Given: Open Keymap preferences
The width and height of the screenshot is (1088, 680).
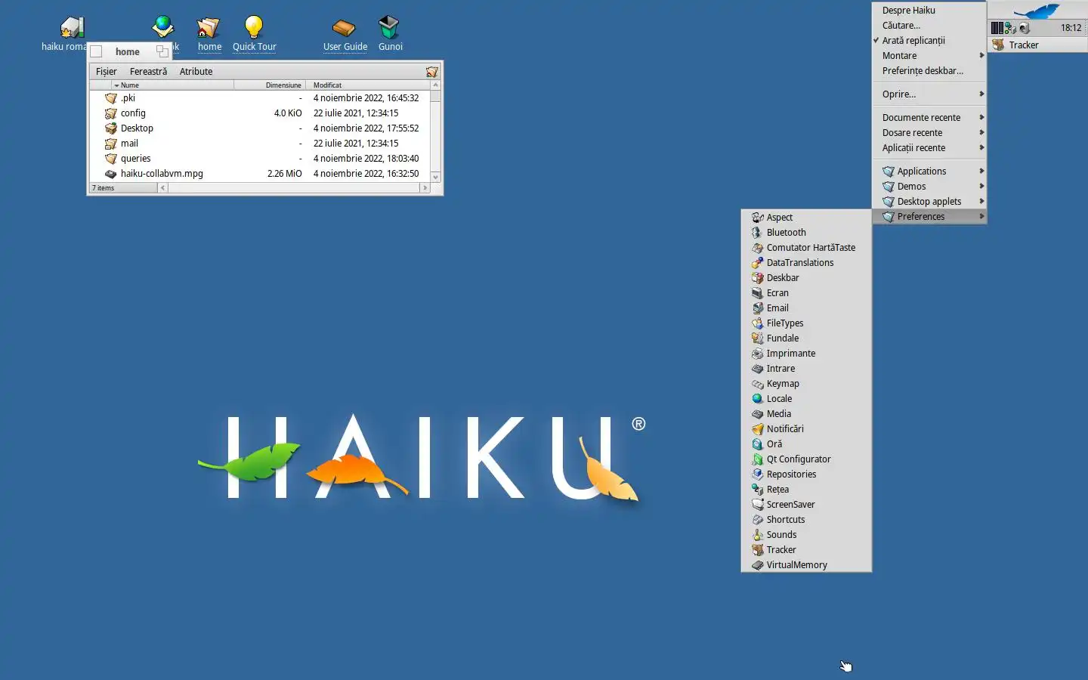Looking at the screenshot, I should tap(806, 384).
